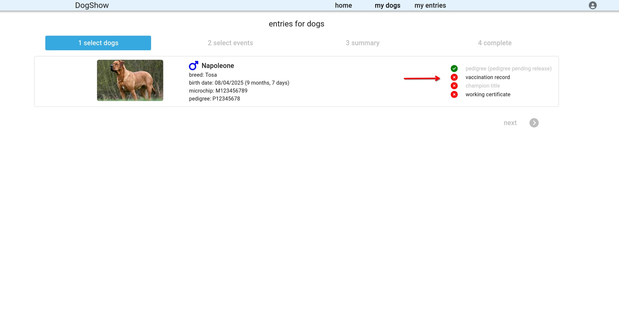Viewport: 619px width, 327px height.
Task: Switch to the 4 complete step
Action: 494,43
